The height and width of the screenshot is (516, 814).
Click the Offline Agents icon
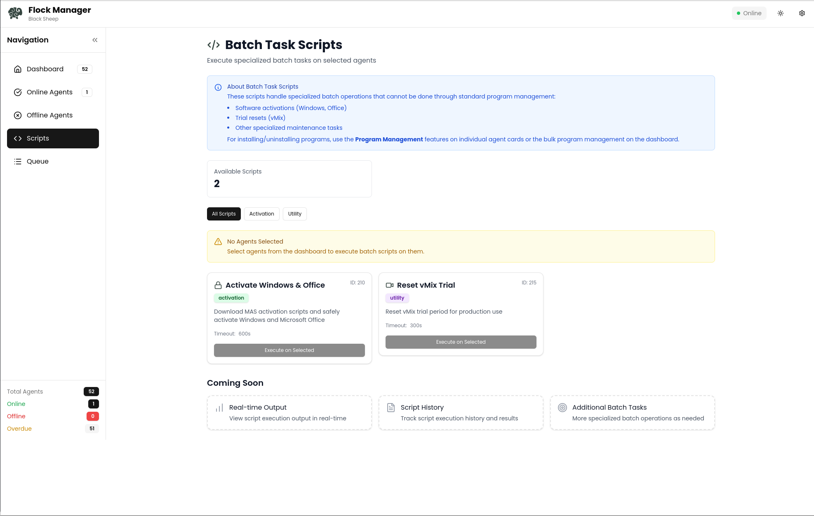pyautogui.click(x=18, y=115)
